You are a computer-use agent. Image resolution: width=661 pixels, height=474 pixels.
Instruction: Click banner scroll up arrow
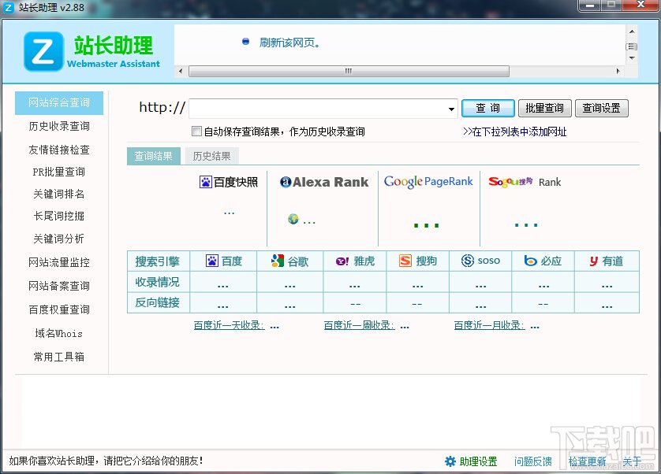(632, 31)
